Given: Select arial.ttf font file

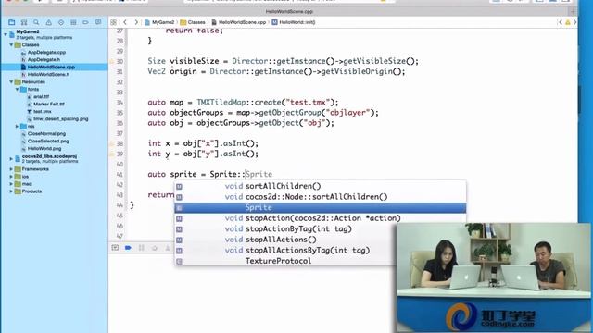Looking at the screenshot, I should click(x=41, y=96).
